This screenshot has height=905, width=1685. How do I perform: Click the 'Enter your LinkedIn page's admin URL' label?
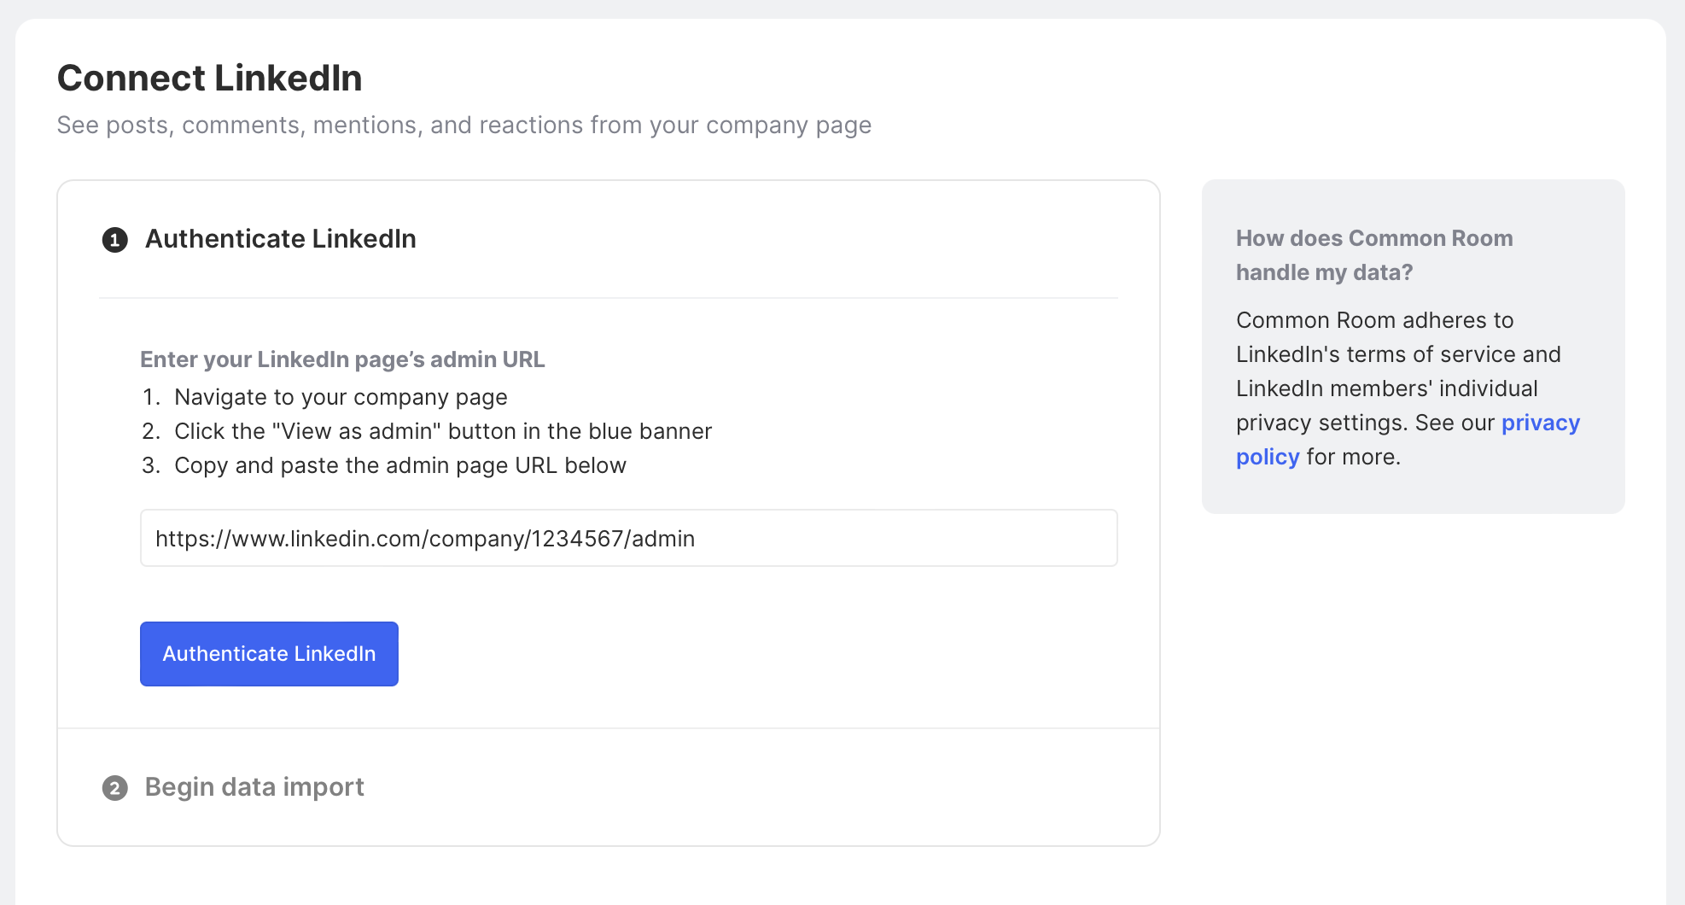342,359
